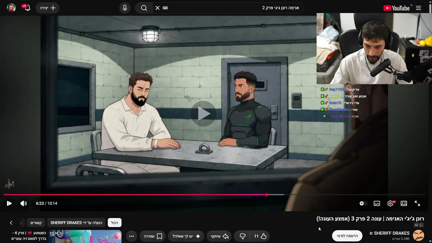Click the AI info label under the title
This screenshot has width=432, height=243.
pos(419,225)
